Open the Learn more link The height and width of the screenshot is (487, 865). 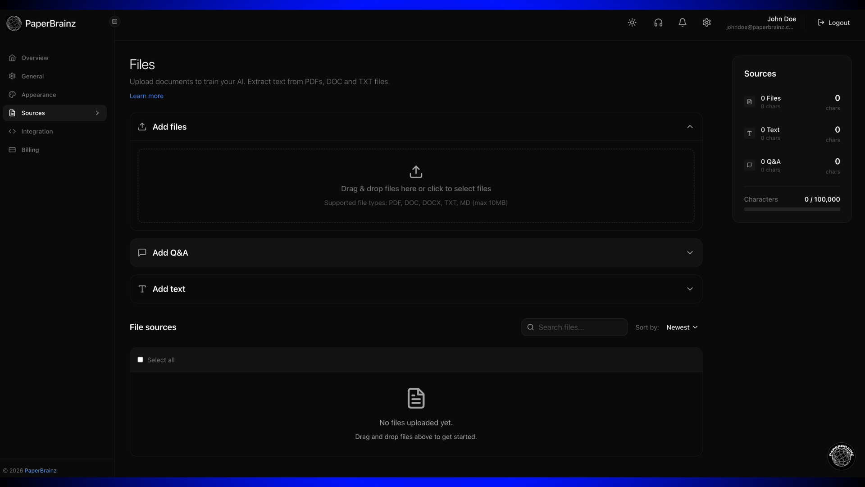click(146, 96)
